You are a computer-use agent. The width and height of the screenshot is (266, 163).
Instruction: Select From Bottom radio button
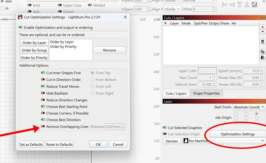(92, 79)
